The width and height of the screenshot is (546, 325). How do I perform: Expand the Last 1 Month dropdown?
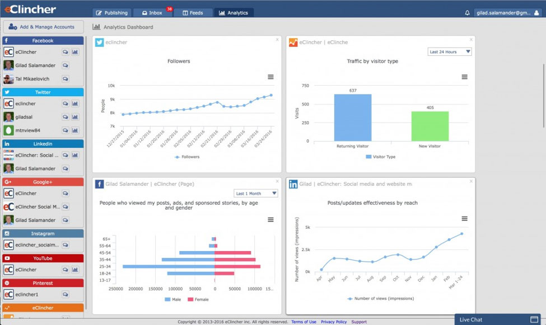(256, 194)
